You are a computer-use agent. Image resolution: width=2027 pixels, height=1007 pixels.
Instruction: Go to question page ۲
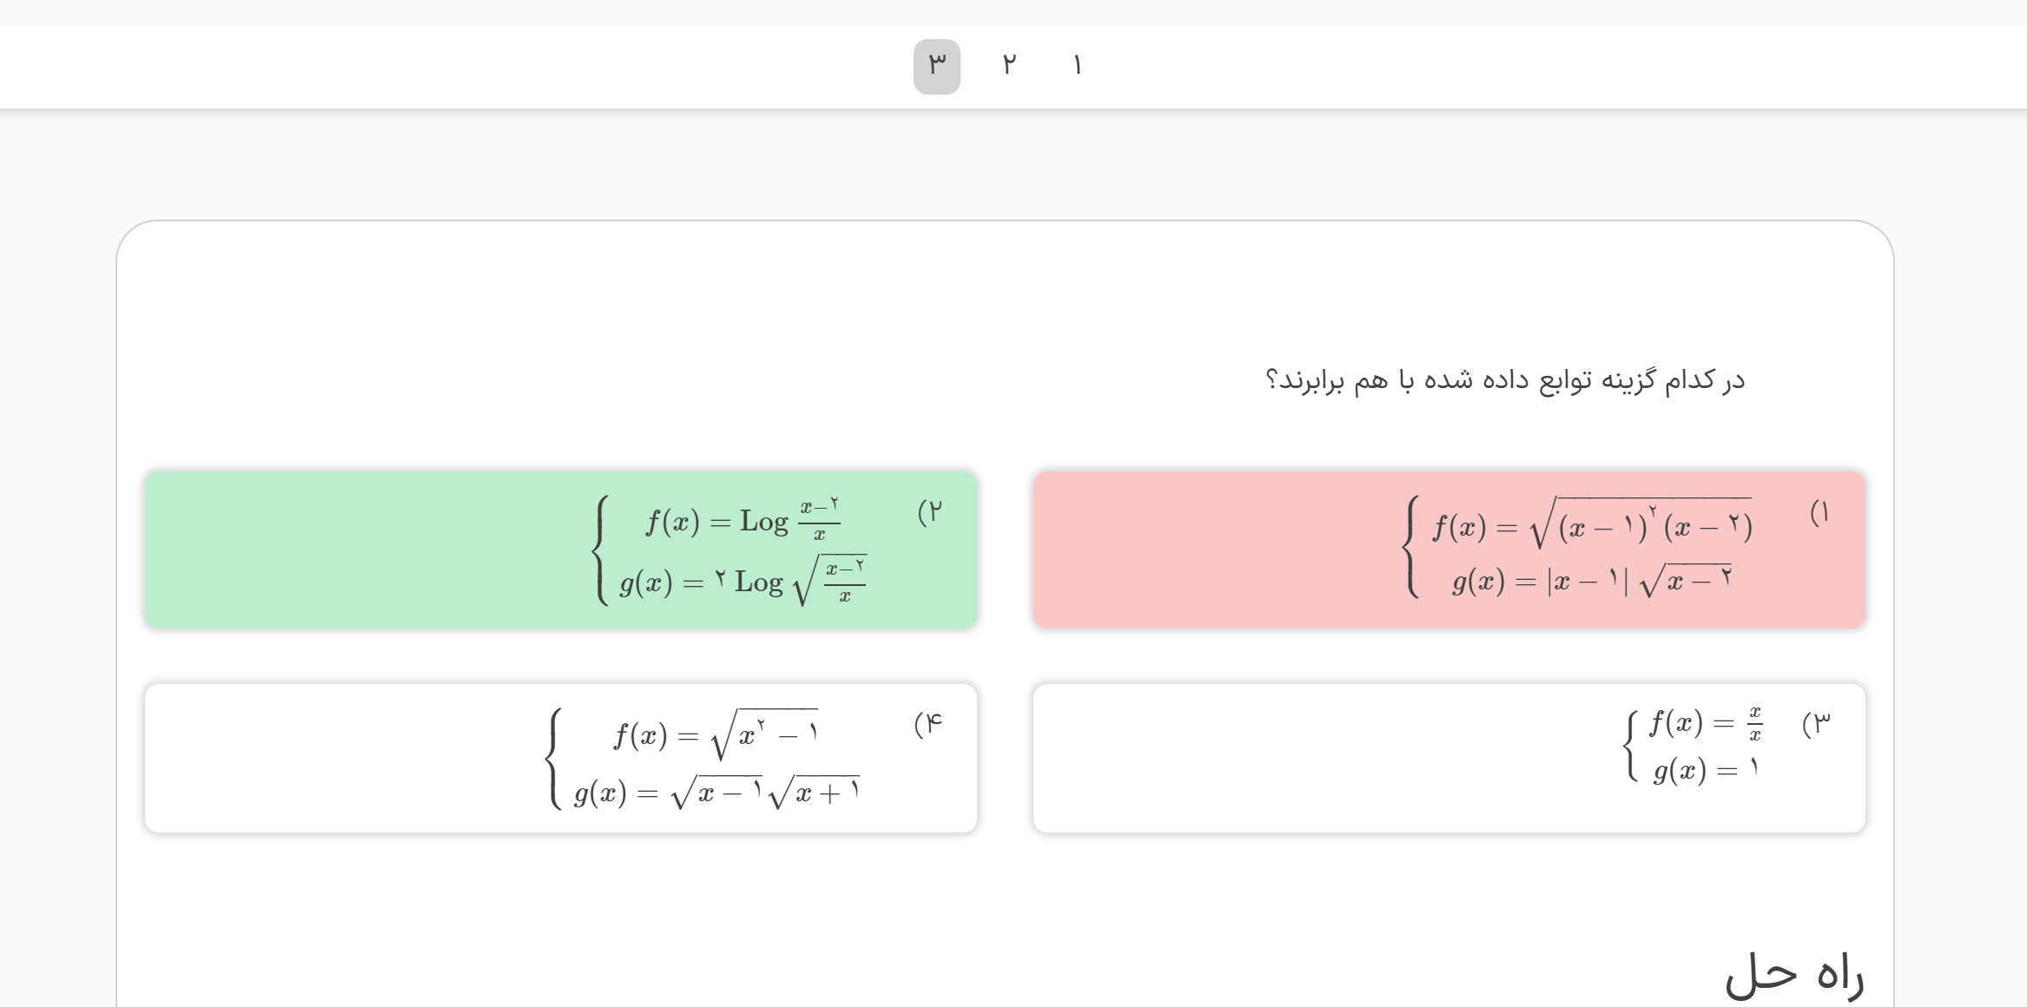[x=1008, y=66]
